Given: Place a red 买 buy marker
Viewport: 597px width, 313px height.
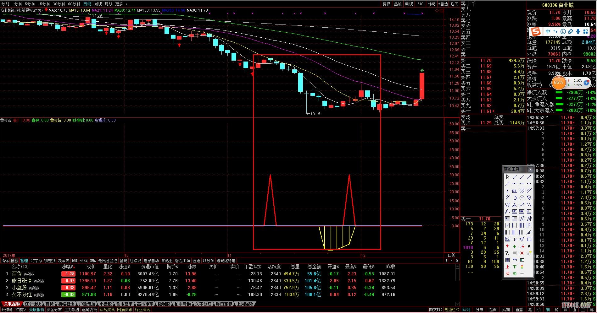Looking at the screenshot, I should pyautogui.click(x=507, y=273).
